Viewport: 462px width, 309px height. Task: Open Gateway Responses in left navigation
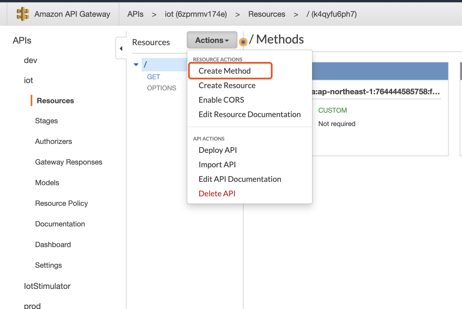pyautogui.click(x=69, y=162)
